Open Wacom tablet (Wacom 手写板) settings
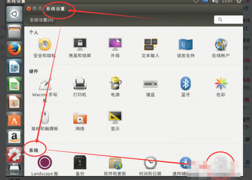This screenshot has height=180, width=252. pos(45,90)
